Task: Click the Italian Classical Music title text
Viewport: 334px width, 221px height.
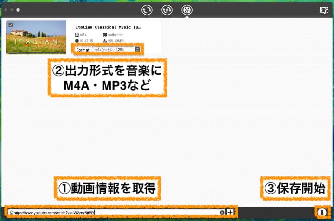Action: pos(108,27)
